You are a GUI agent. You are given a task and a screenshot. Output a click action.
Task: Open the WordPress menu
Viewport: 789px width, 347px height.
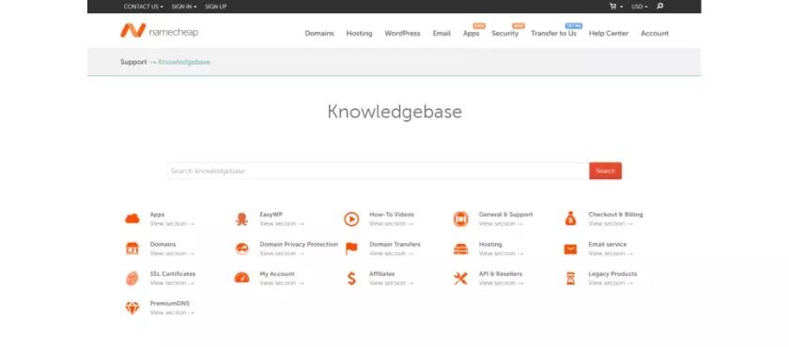coord(403,33)
